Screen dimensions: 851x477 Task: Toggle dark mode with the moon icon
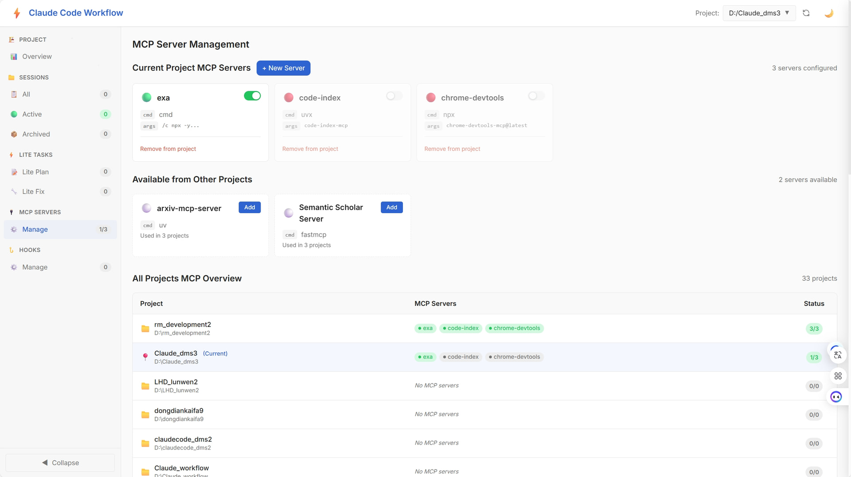(x=829, y=13)
